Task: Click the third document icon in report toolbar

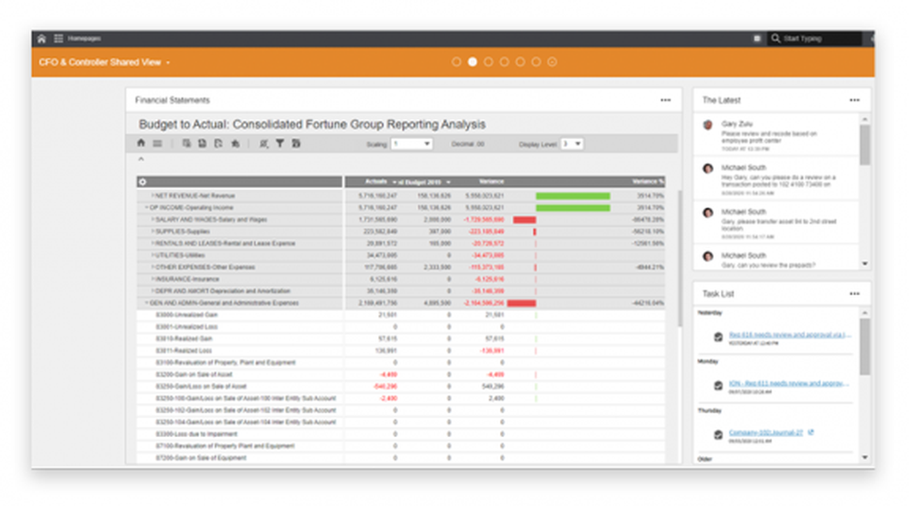Action: pyautogui.click(x=218, y=144)
